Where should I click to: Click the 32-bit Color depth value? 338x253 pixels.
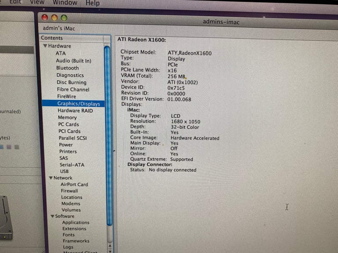(x=185, y=127)
